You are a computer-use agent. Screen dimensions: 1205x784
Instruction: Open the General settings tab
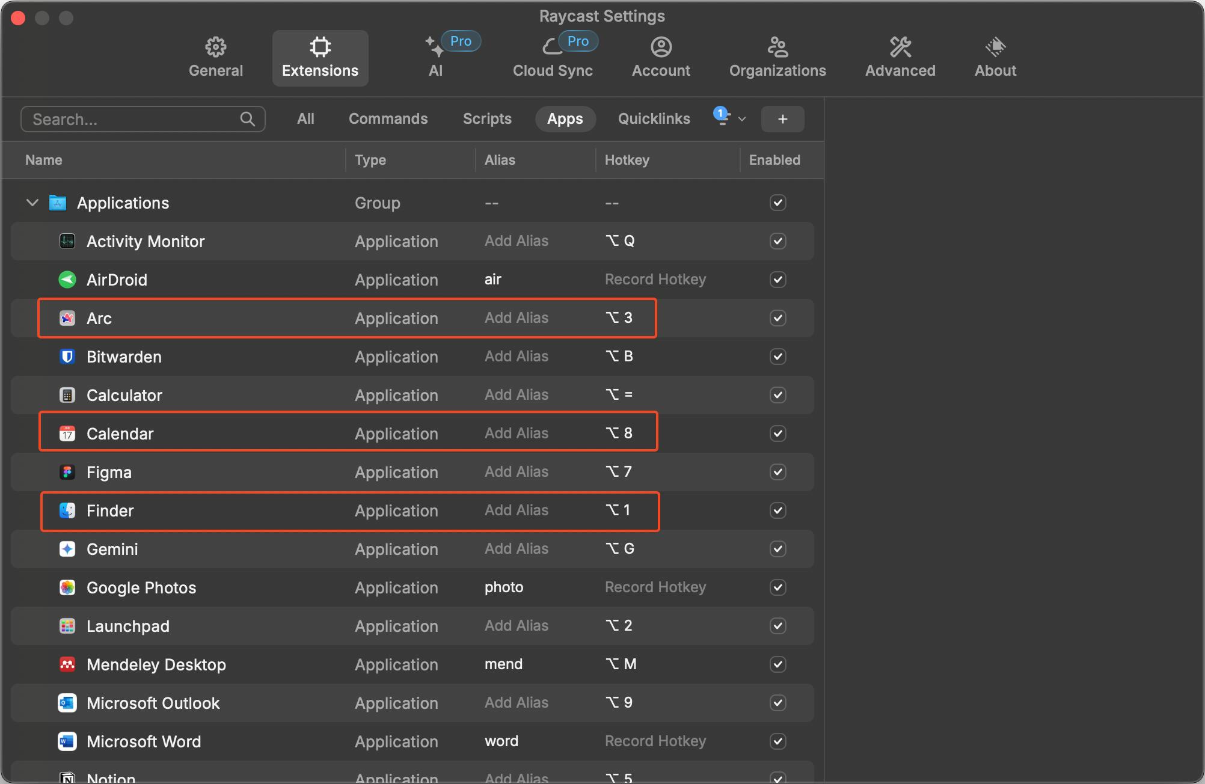click(215, 58)
